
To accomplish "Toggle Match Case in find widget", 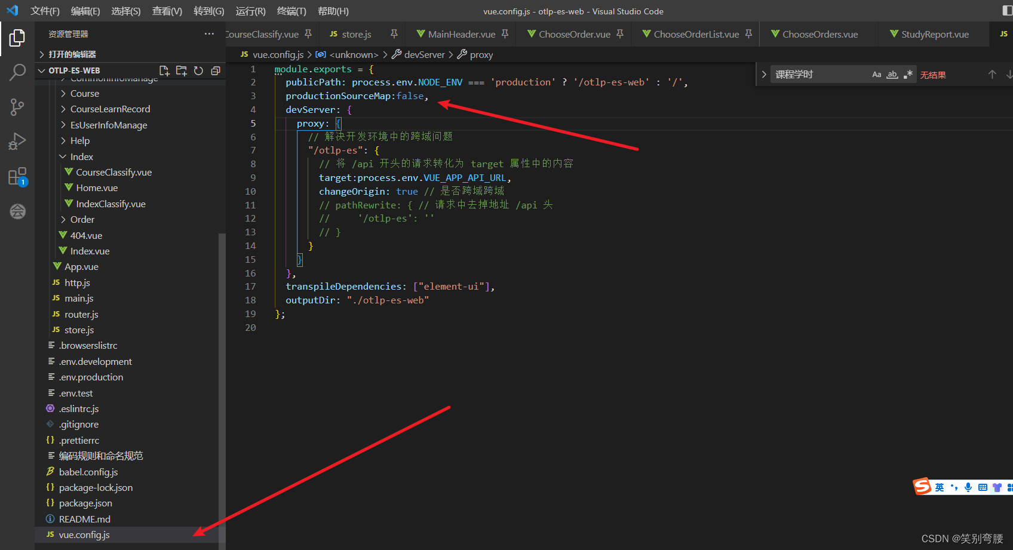I will (x=876, y=75).
